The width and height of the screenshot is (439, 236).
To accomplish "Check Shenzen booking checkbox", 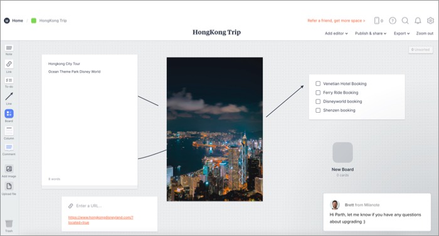I will coord(318,110).
